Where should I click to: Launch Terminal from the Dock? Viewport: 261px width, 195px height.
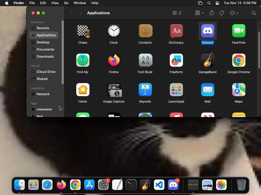[131, 185]
